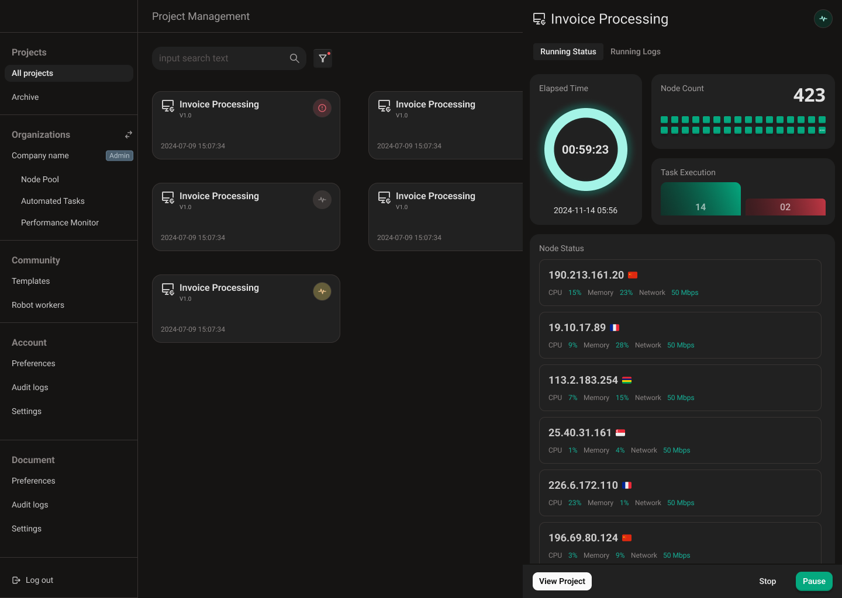The height and width of the screenshot is (598, 842).
Task: Expand the Company name organization
Action: (40, 155)
